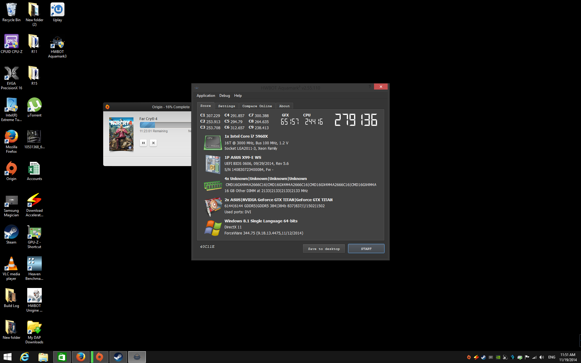Select the GPU-Z Shortcut icon
581x363 pixels.
coord(34,237)
